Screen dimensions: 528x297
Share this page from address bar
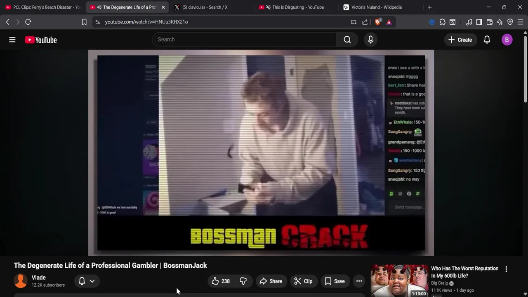point(365,22)
